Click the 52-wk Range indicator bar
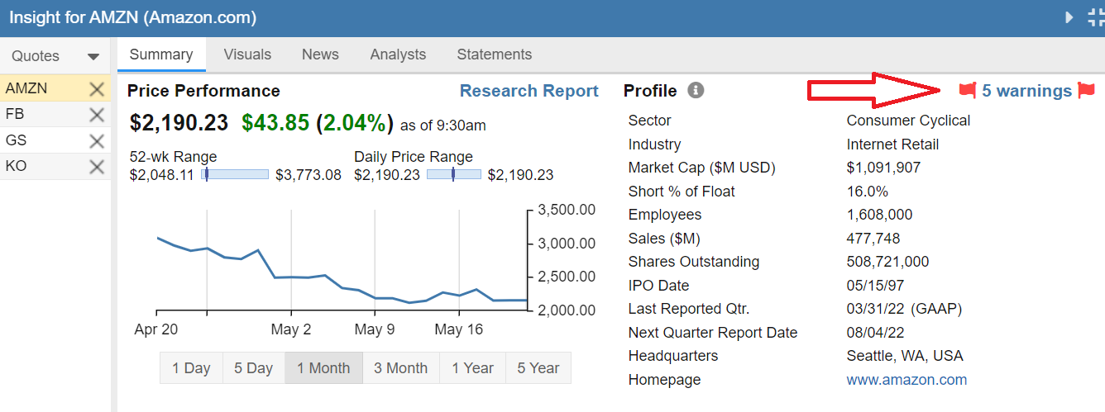Image resolution: width=1105 pixels, height=412 pixels. (235, 174)
